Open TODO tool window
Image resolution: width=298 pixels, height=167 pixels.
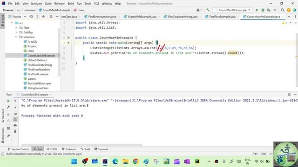coord(52,149)
